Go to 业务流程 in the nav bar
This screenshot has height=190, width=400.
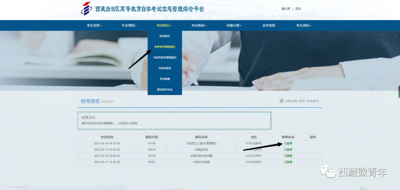pos(269,26)
